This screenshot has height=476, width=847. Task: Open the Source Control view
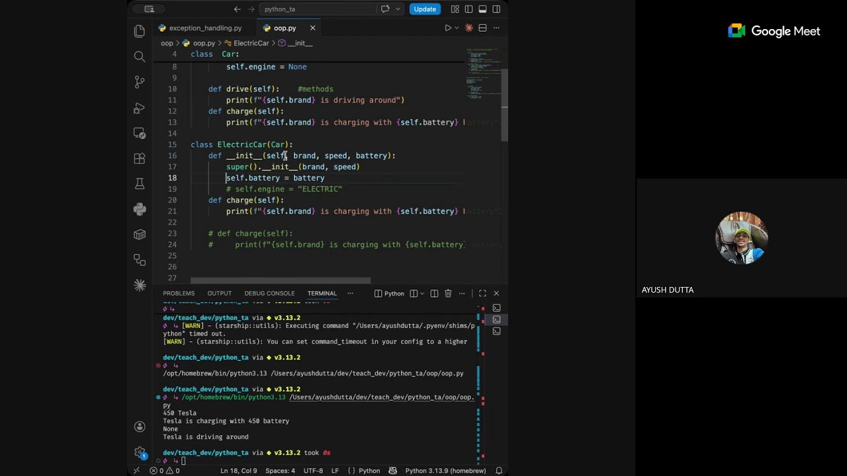140,82
